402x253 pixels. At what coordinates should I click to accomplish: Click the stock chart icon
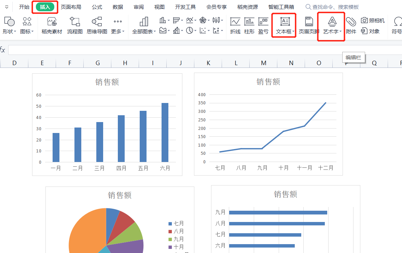coord(216,20)
